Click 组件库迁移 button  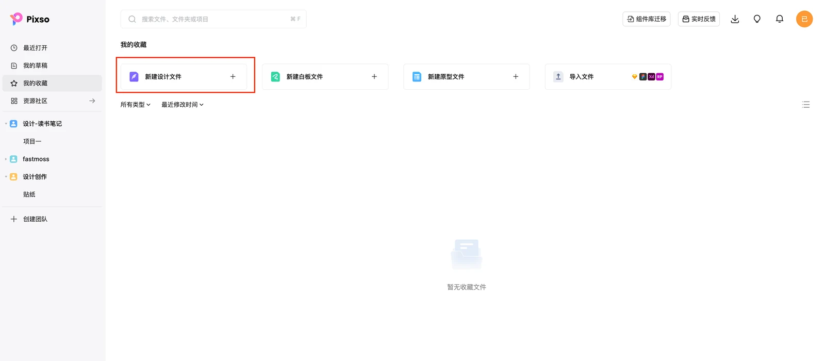point(647,19)
